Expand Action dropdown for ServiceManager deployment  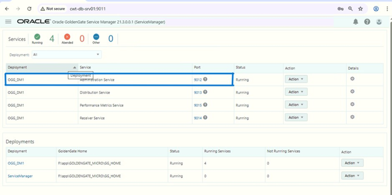[352, 176]
